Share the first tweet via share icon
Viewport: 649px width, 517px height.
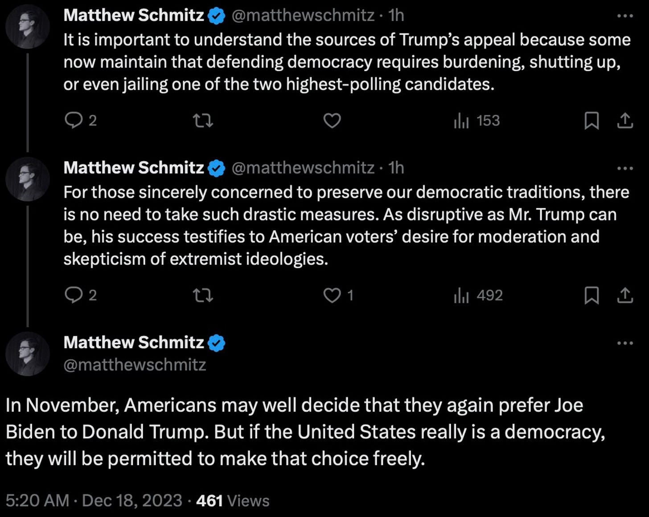(x=625, y=120)
